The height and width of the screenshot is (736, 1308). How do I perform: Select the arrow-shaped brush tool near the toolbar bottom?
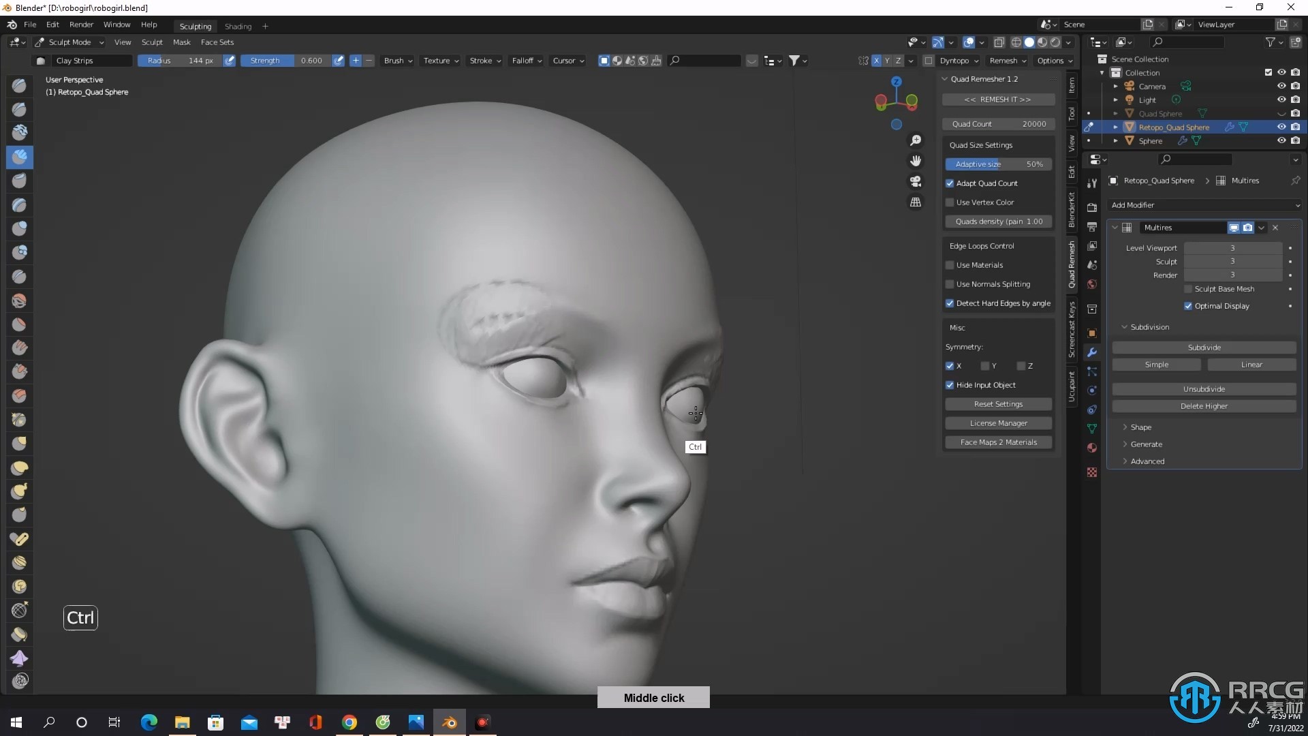(x=20, y=658)
